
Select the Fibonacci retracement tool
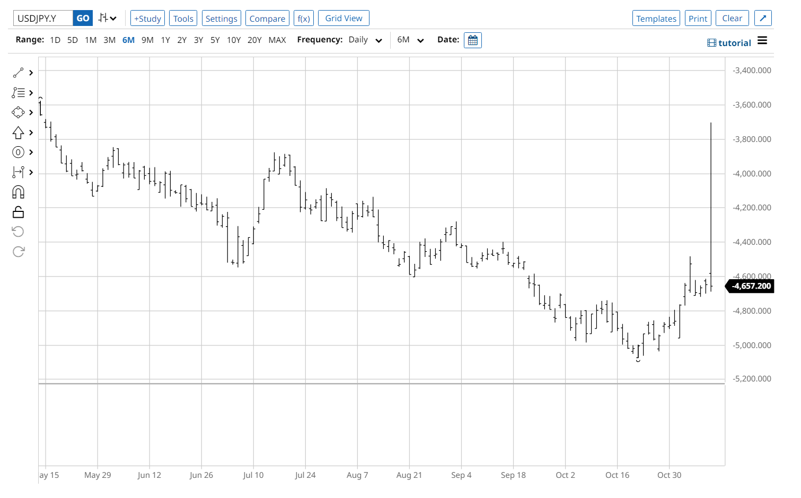click(x=18, y=93)
